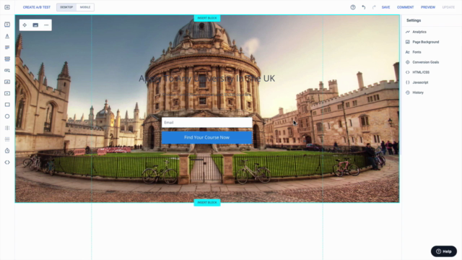Select the Circle shape tool

point(7,116)
